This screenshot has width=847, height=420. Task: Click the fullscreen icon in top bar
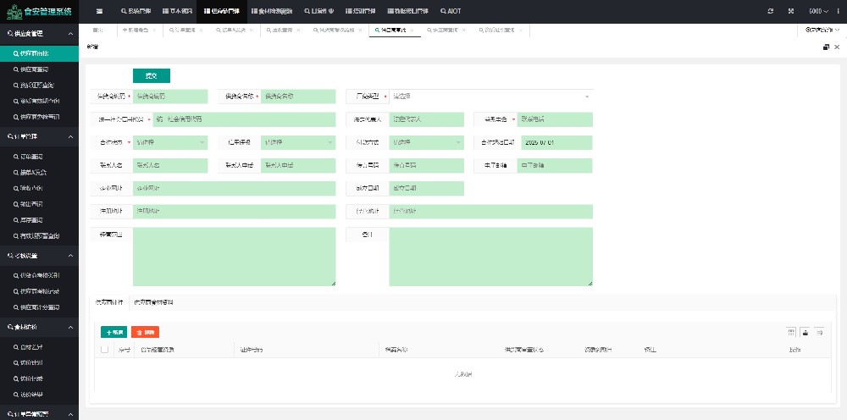(x=791, y=11)
